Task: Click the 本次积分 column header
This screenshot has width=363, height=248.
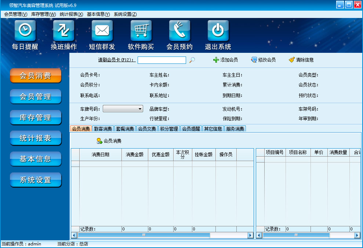Action: 183,154
